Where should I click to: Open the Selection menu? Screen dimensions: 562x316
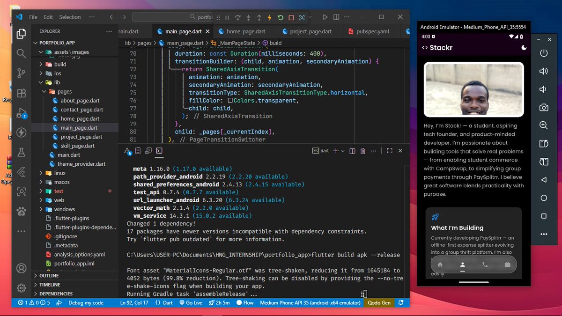click(x=69, y=17)
